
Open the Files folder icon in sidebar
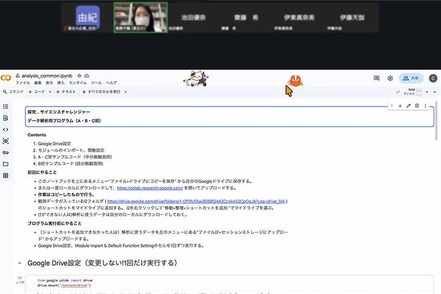[6, 164]
